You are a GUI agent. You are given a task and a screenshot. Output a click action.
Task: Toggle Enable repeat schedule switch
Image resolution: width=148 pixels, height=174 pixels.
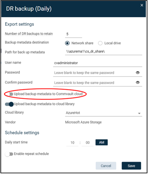point(9,154)
